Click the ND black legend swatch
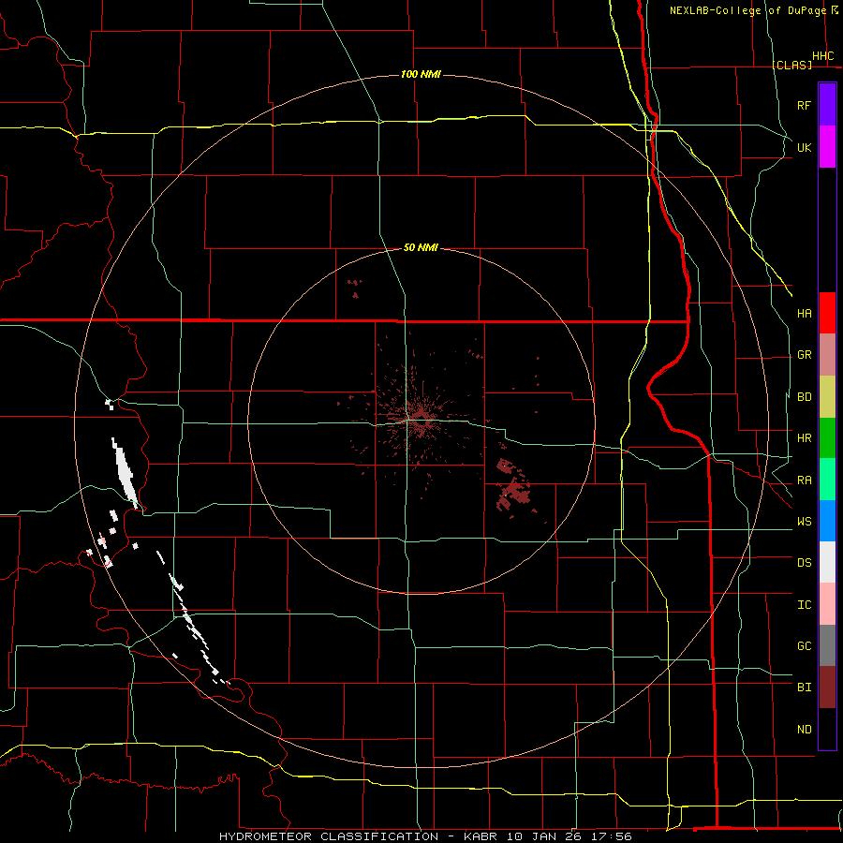The width and height of the screenshot is (843, 843). (827, 729)
